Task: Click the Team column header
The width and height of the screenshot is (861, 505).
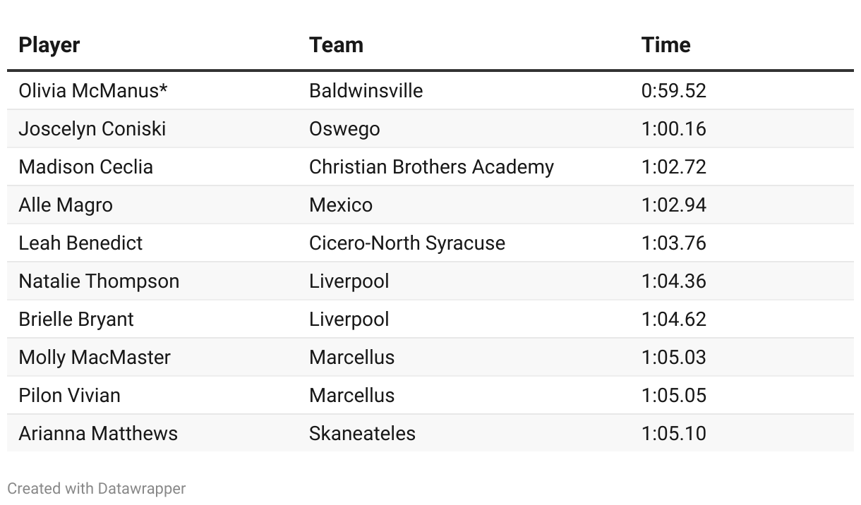Action: point(336,45)
